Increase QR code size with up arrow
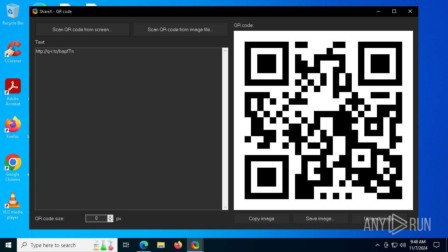The width and height of the screenshot is (448, 252). [110, 217]
